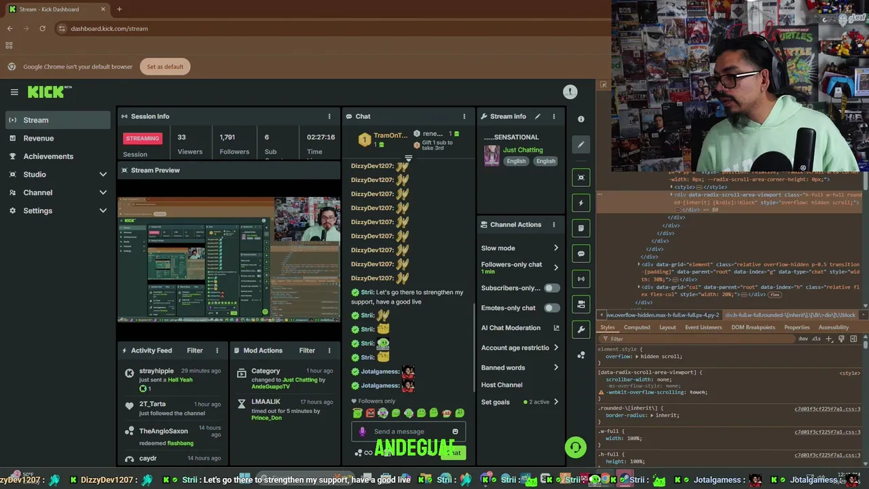Viewport: 869px width, 489px height.
Task: Switch to the Event Listeners tab in DevTools
Action: click(x=703, y=327)
